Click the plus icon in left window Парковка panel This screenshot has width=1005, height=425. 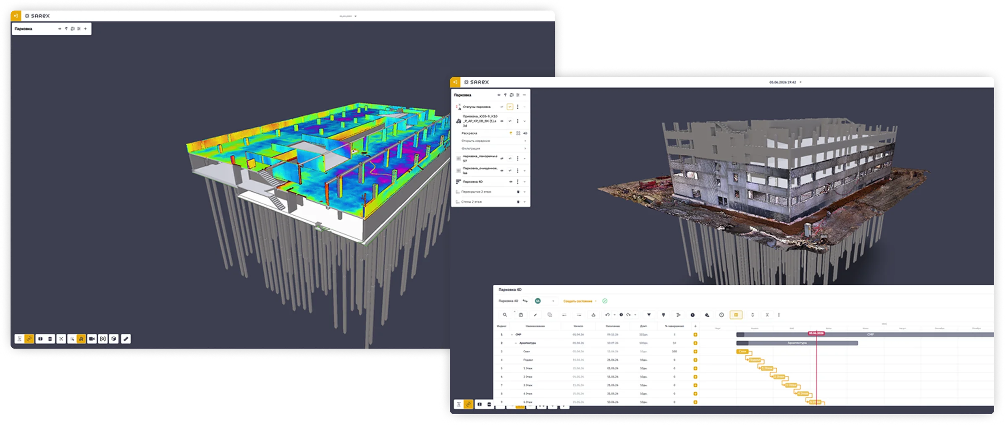(x=85, y=29)
